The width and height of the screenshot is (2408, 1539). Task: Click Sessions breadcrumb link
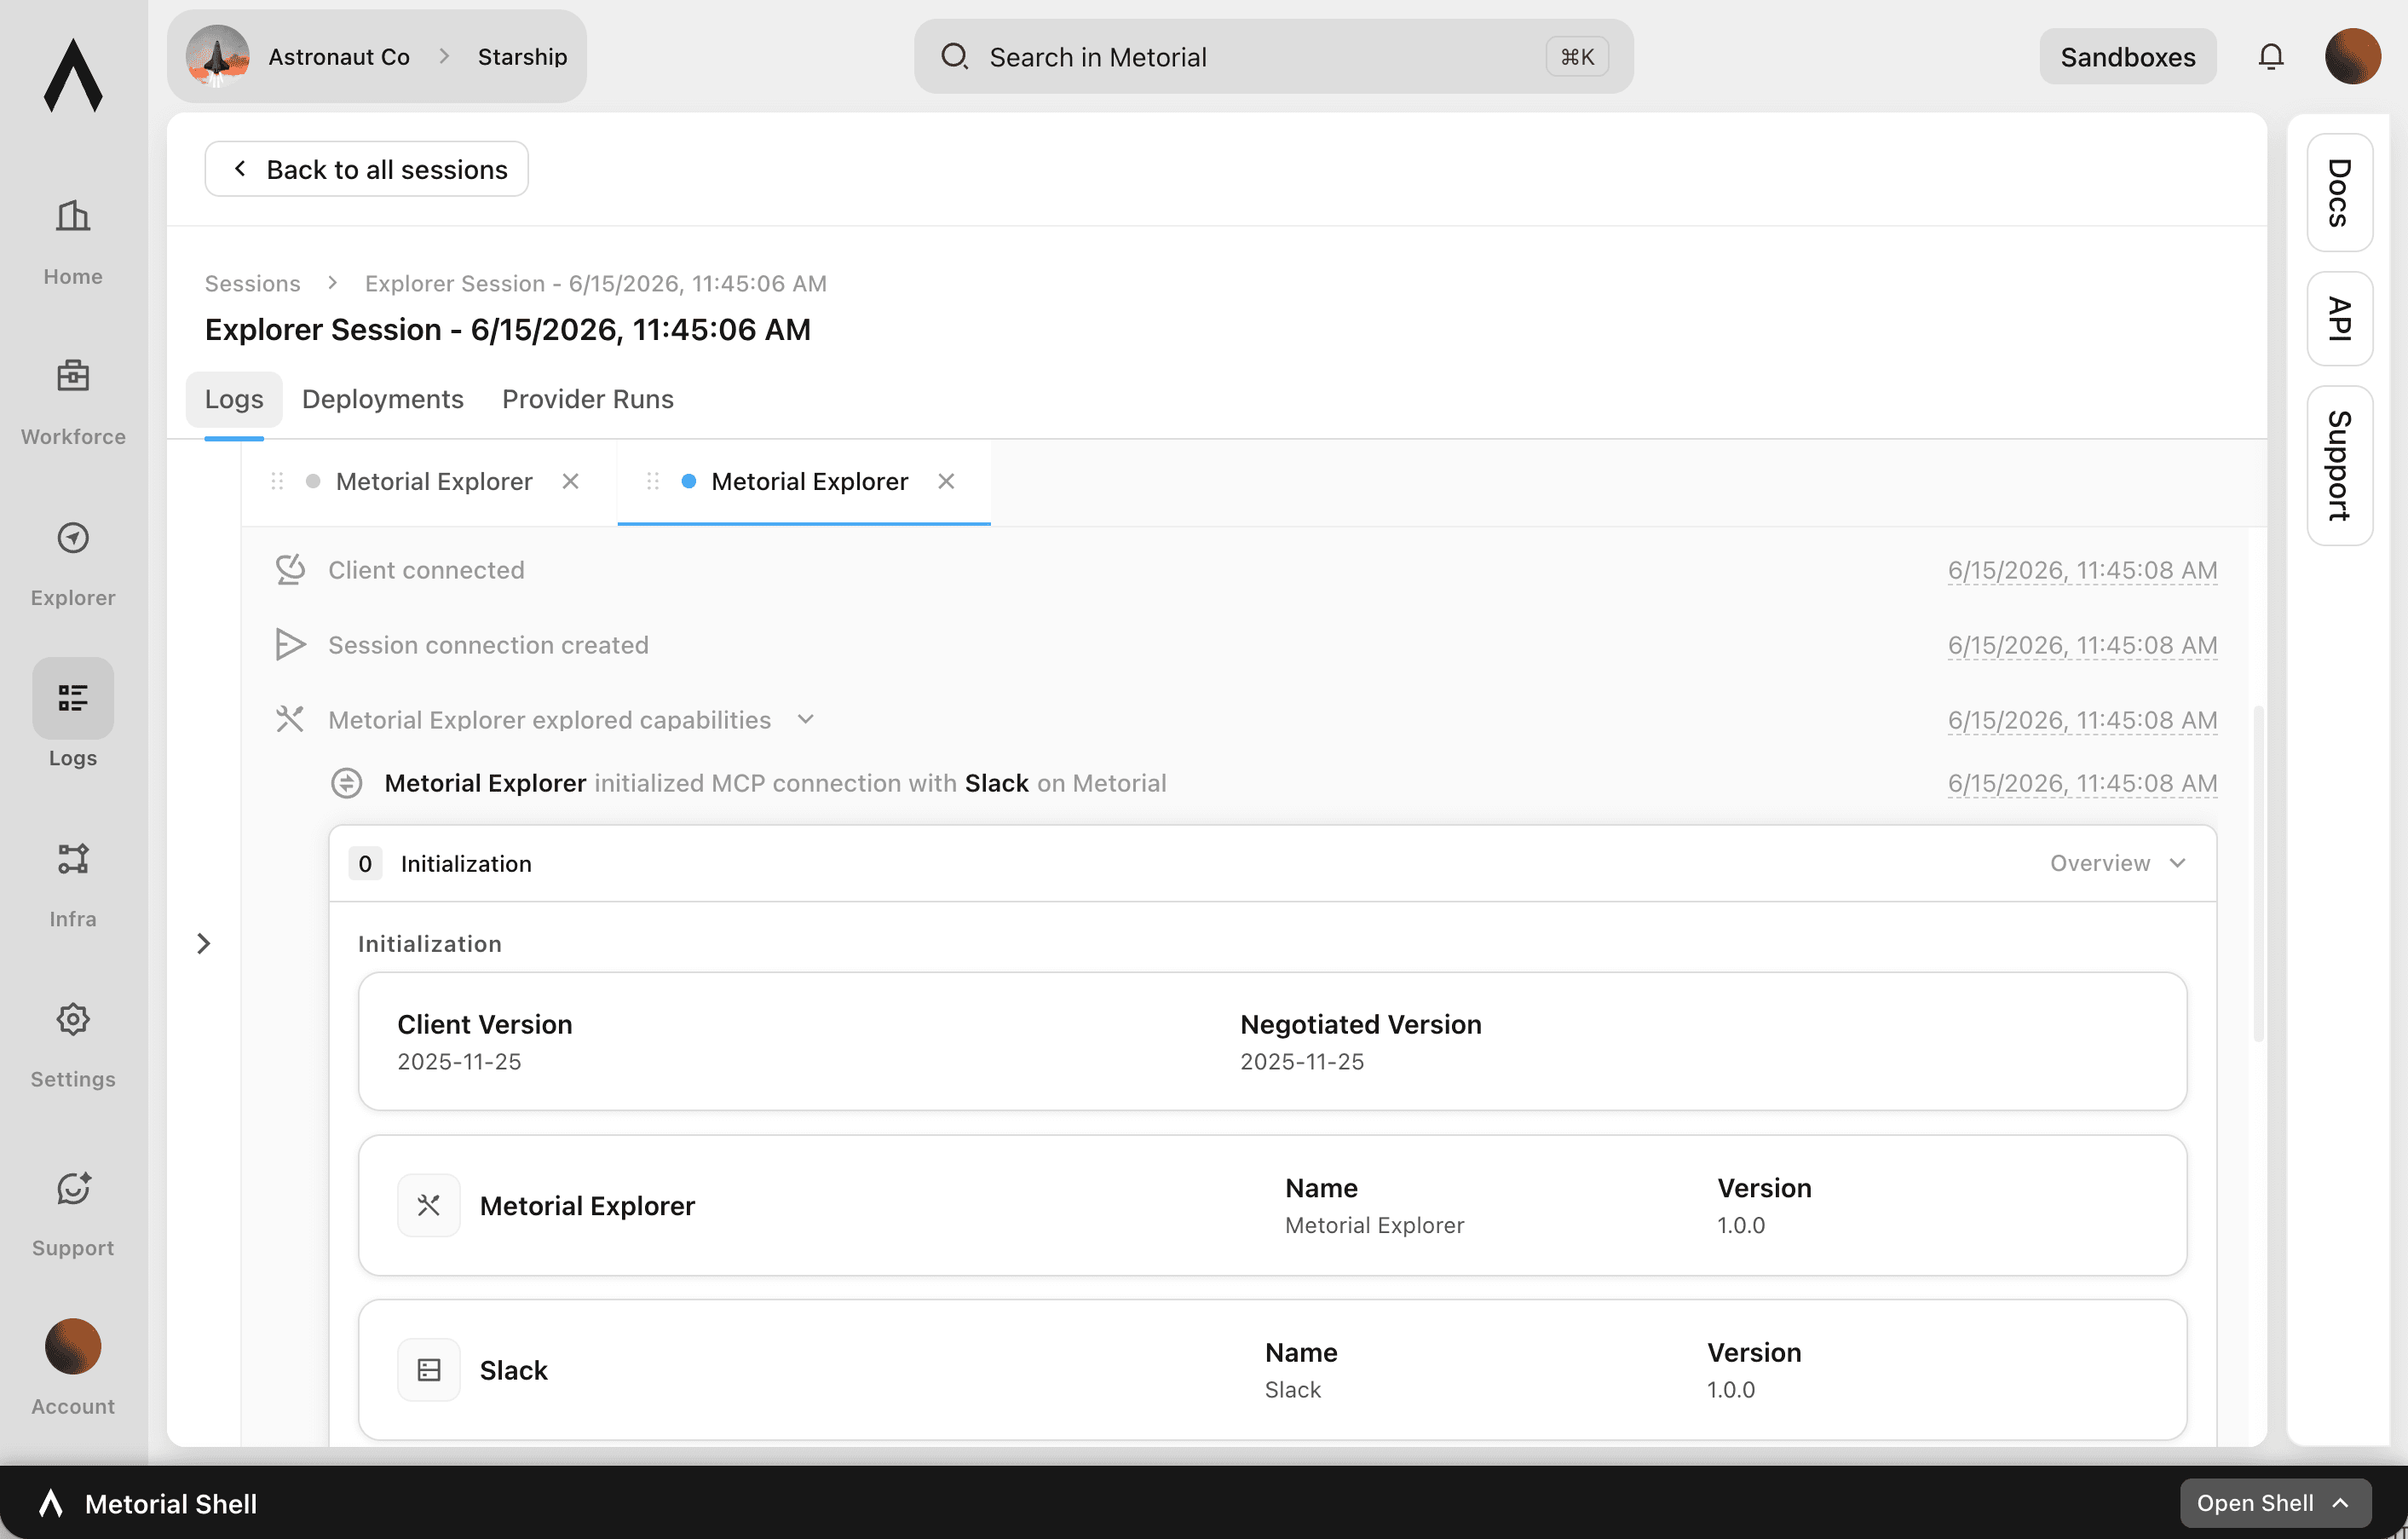(252, 283)
